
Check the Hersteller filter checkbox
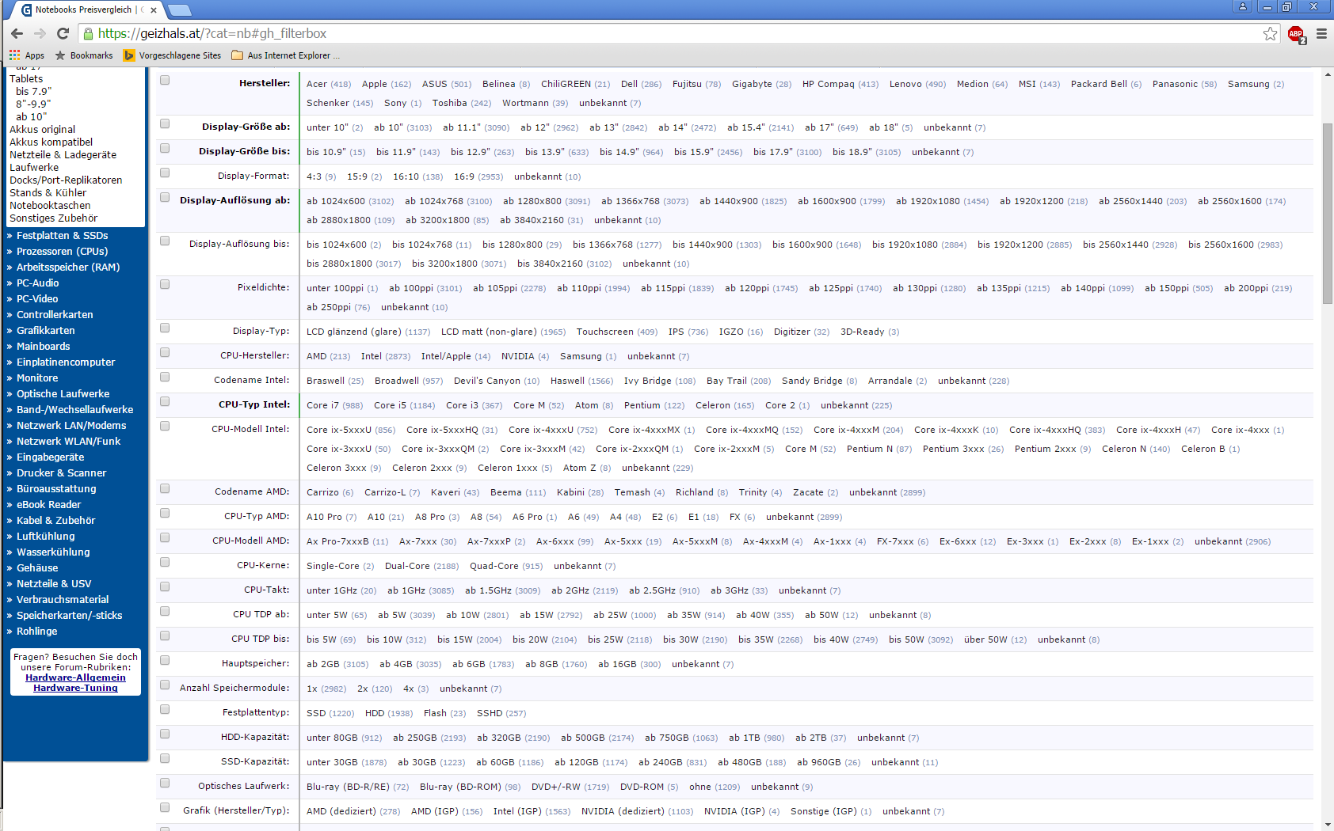click(x=165, y=80)
